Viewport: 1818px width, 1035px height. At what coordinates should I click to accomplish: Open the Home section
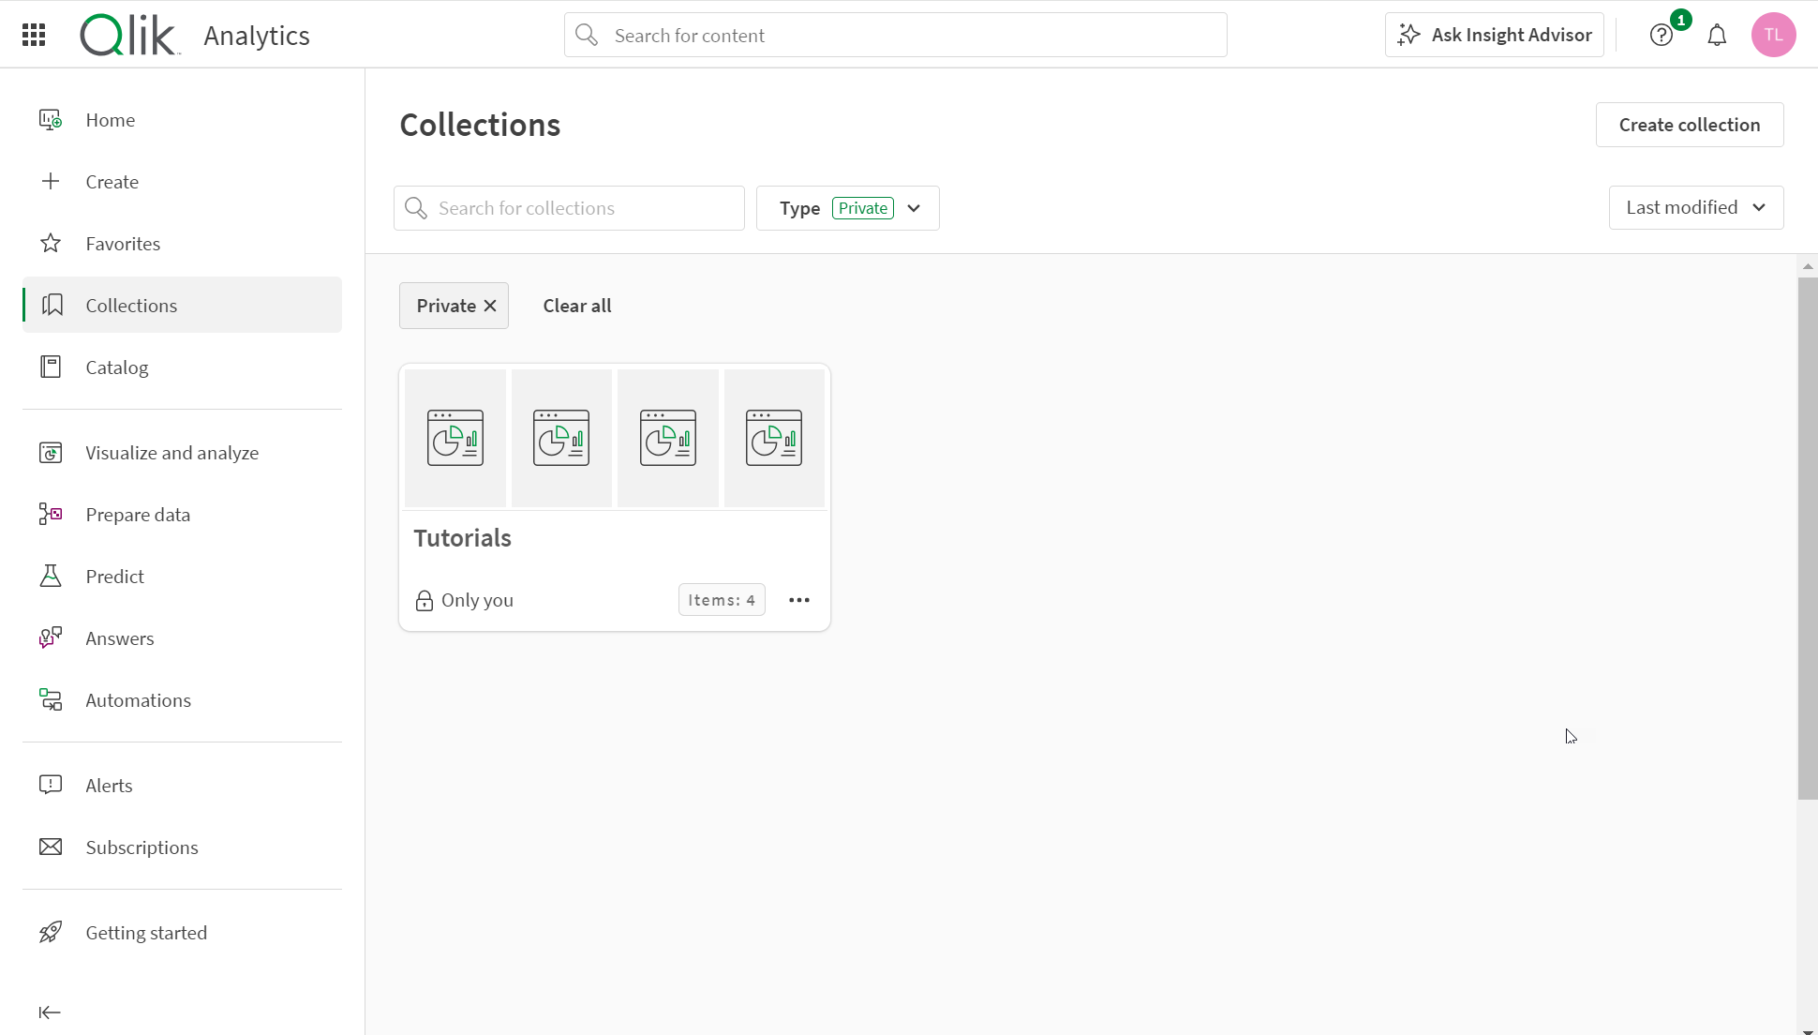click(x=112, y=119)
